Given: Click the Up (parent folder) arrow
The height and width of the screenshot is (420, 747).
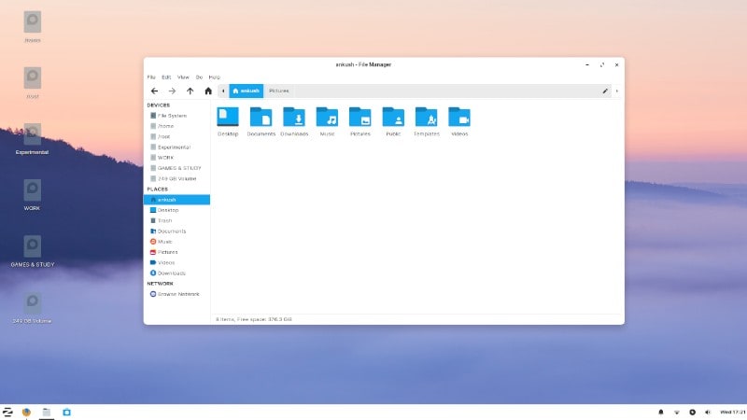Looking at the screenshot, I should point(190,91).
